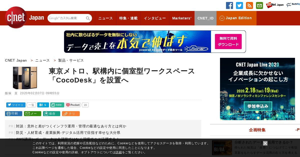This screenshot has width=300, height=157.
Task: Click the search magnifier icon
Action: pos(88,18)
